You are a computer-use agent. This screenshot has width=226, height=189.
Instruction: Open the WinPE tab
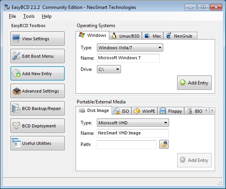[145, 111]
